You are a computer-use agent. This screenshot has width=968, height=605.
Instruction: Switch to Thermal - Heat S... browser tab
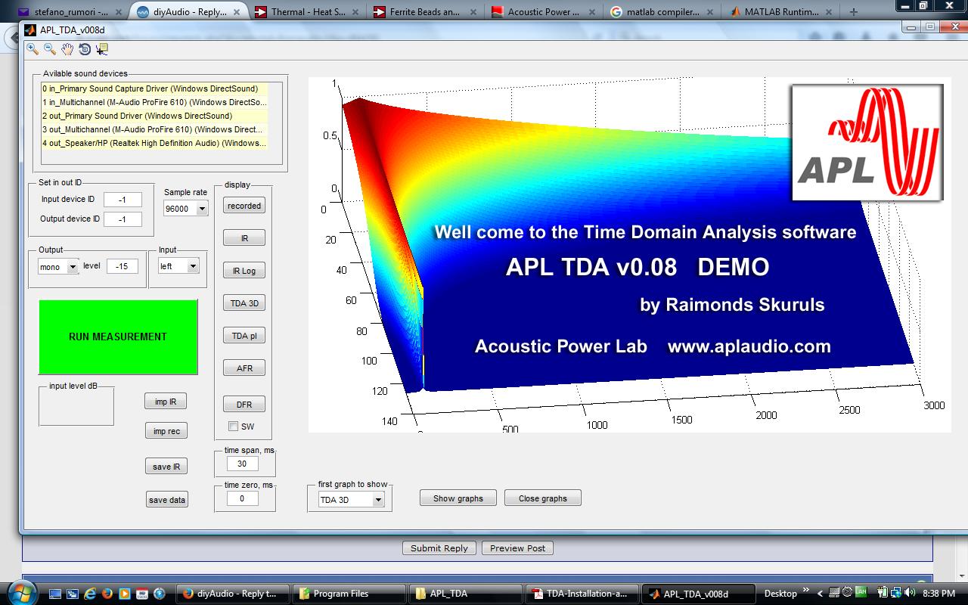point(306,11)
